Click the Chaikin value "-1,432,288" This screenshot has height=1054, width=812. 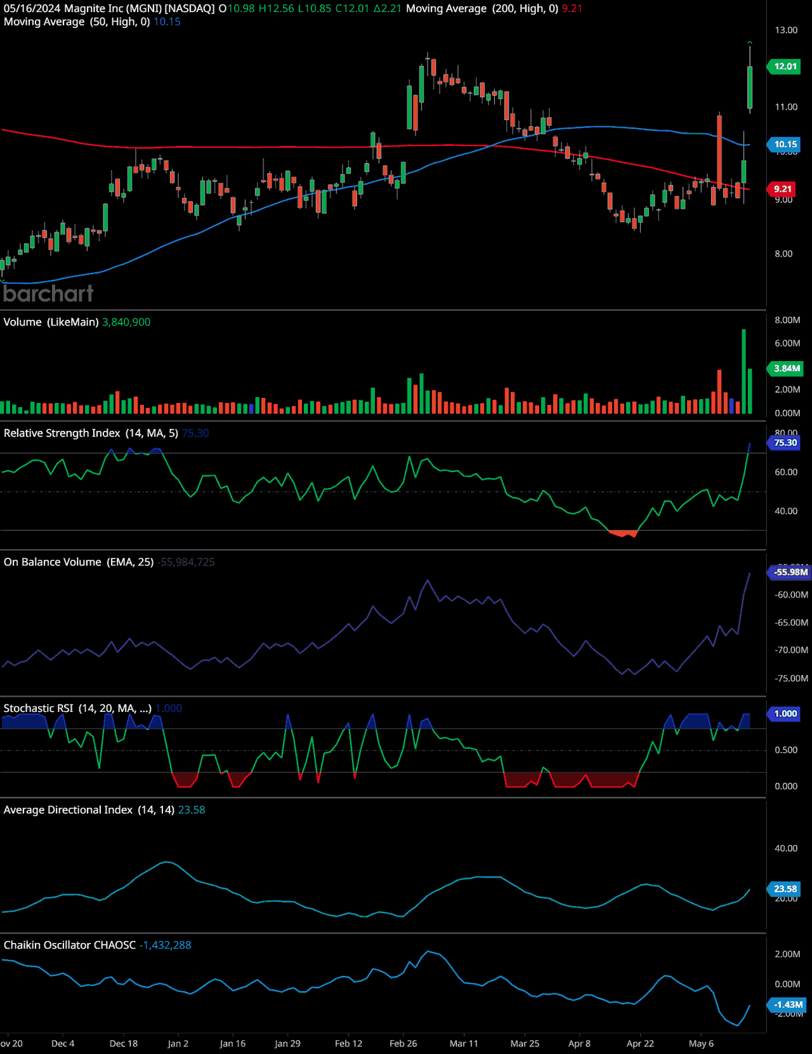pos(166,945)
